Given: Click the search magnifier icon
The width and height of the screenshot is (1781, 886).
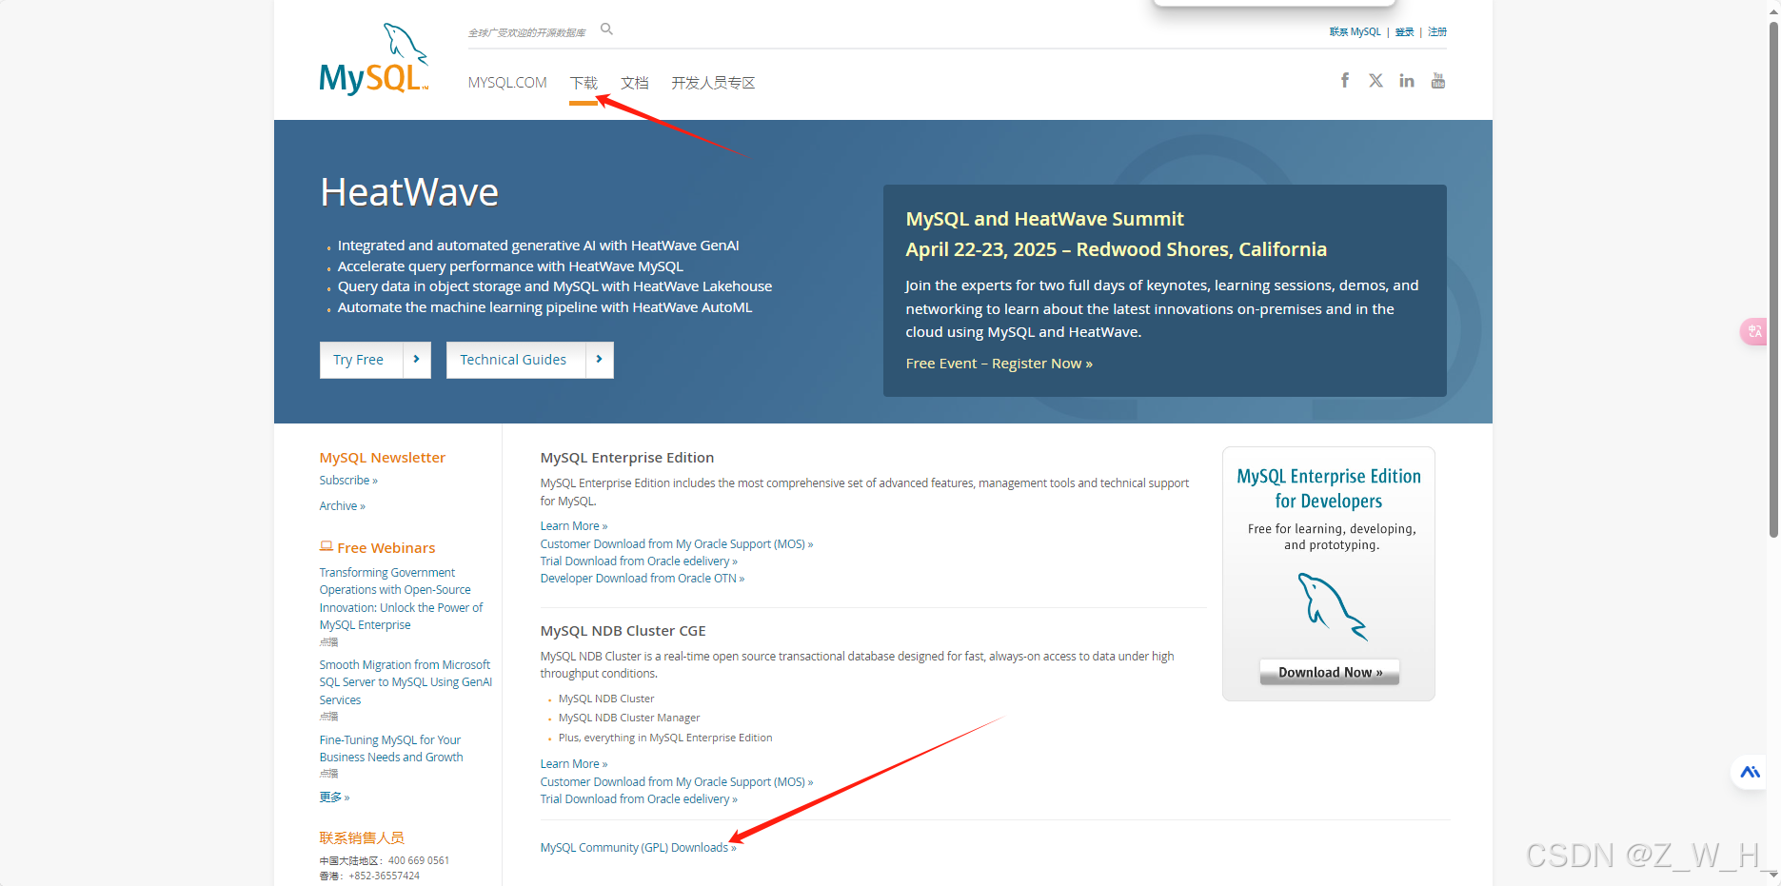Looking at the screenshot, I should pyautogui.click(x=606, y=30).
